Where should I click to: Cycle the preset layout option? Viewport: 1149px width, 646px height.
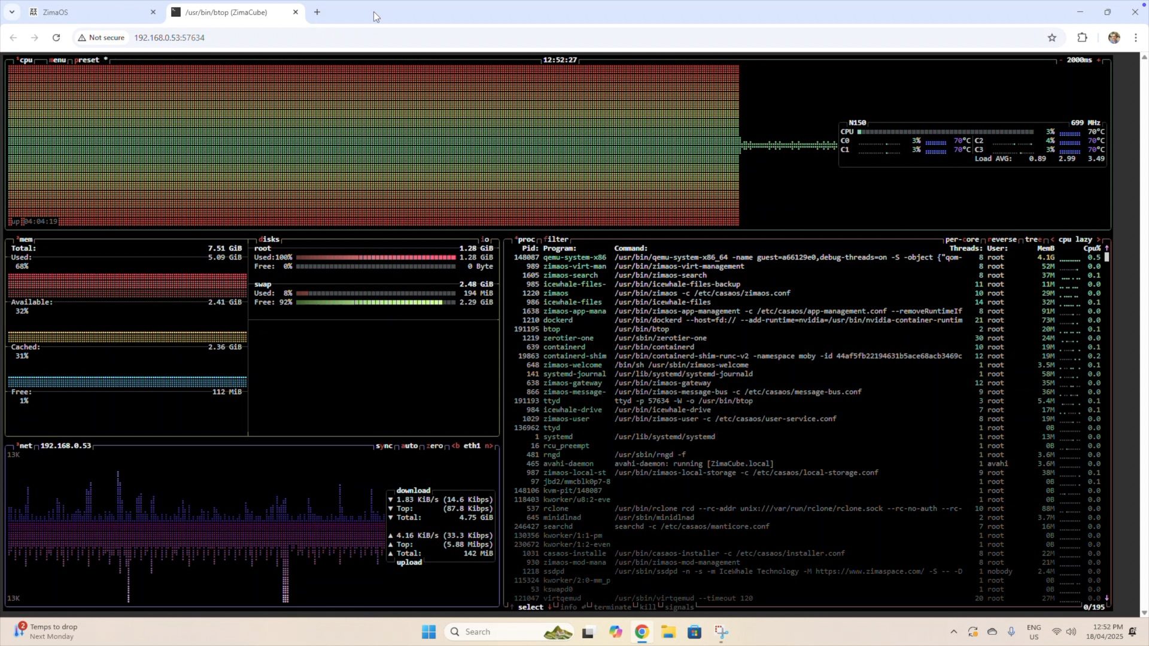click(87, 60)
